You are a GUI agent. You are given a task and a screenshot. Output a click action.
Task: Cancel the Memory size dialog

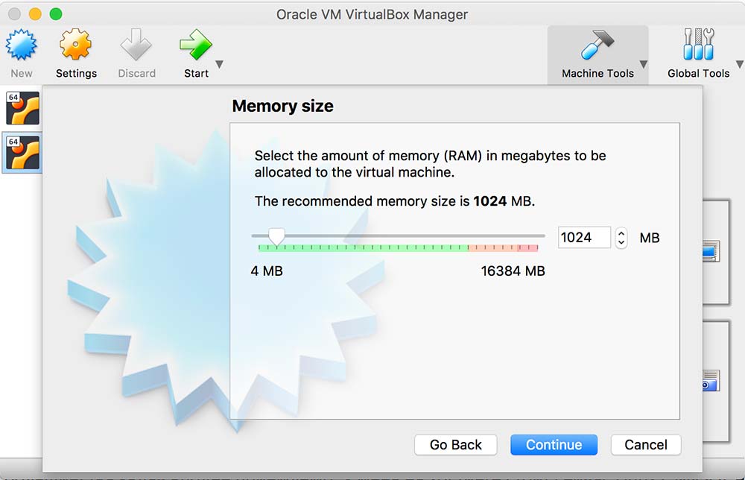coord(645,445)
